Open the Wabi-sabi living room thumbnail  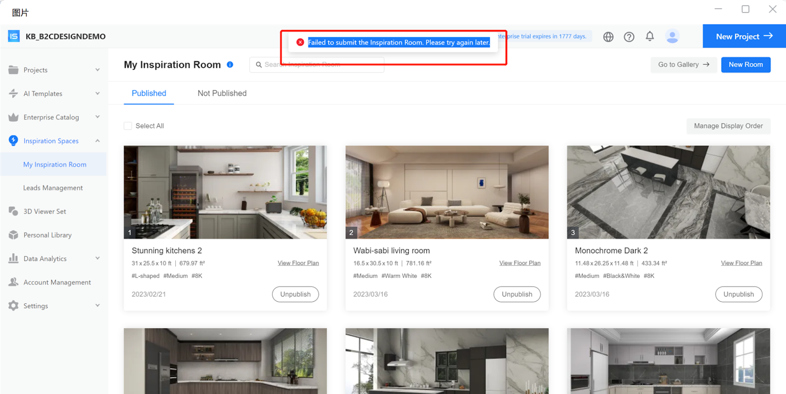(x=447, y=192)
